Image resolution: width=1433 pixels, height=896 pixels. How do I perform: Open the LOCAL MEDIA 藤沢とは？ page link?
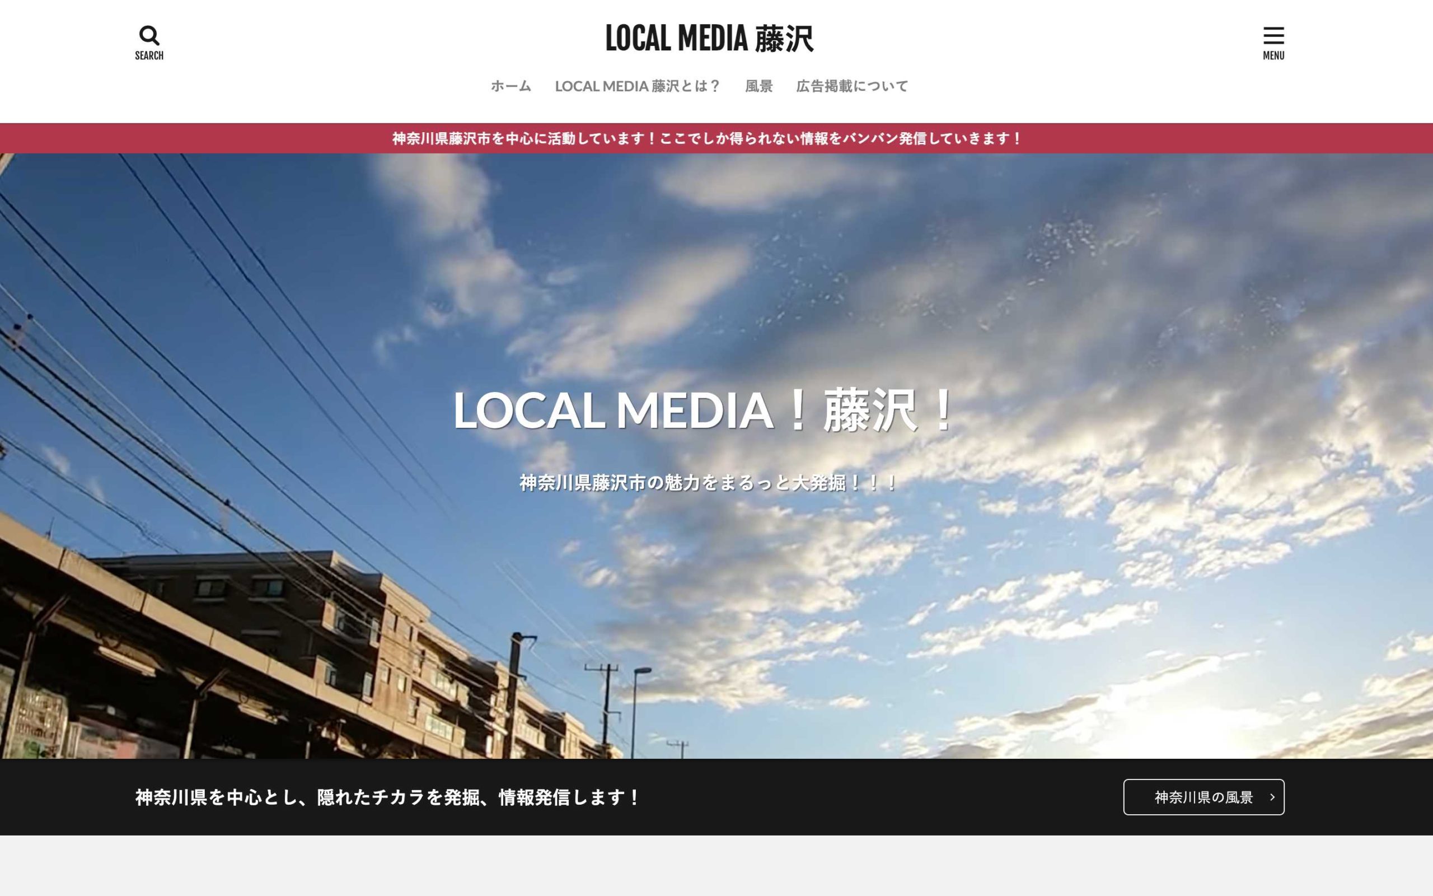pyautogui.click(x=637, y=86)
